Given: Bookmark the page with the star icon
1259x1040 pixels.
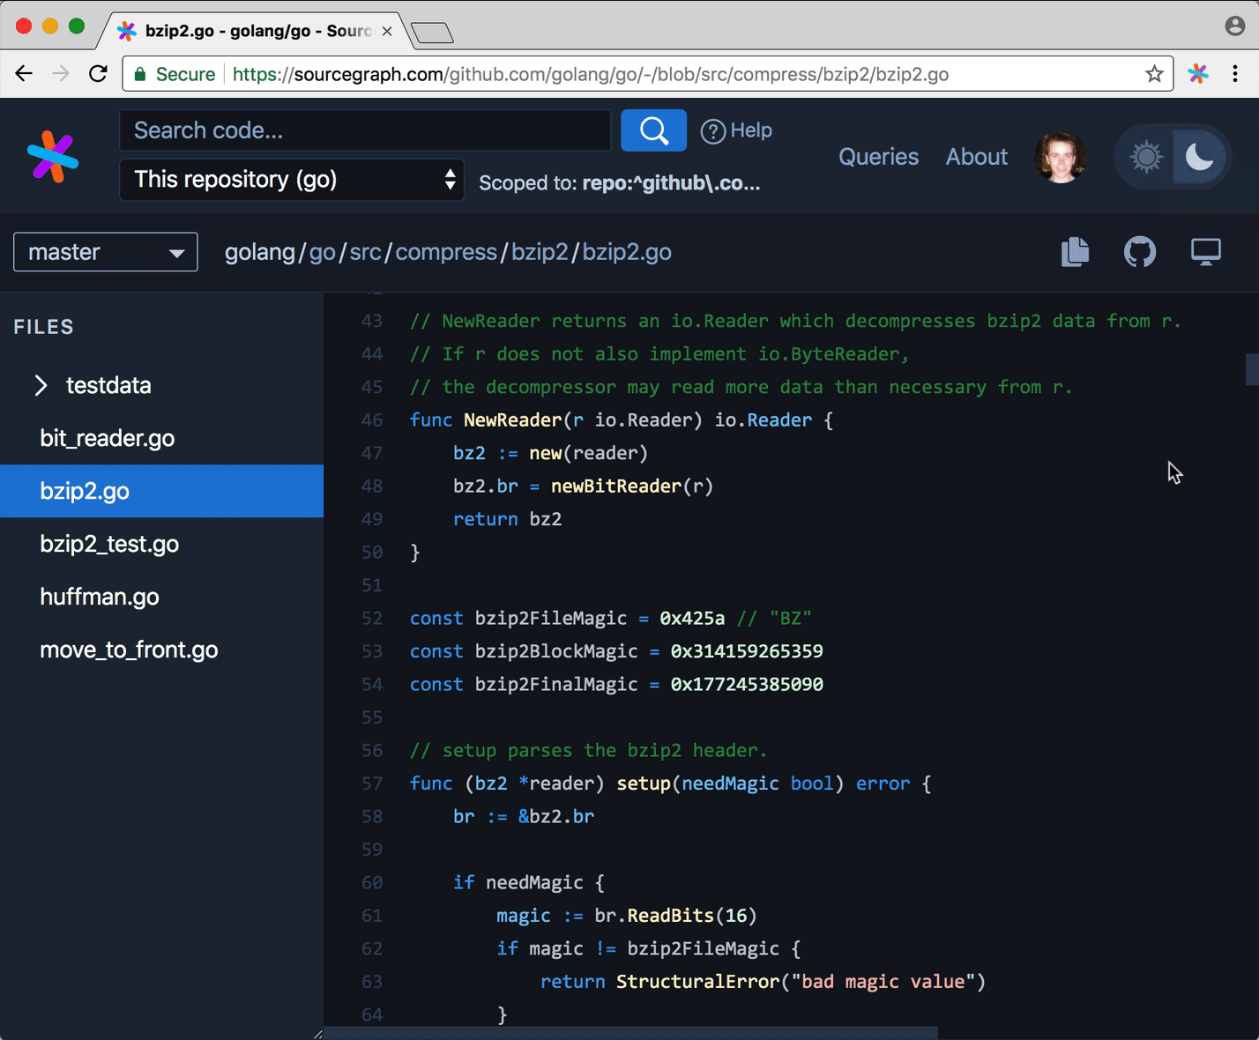Looking at the screenshot, I should click(x=1154, y=74).
